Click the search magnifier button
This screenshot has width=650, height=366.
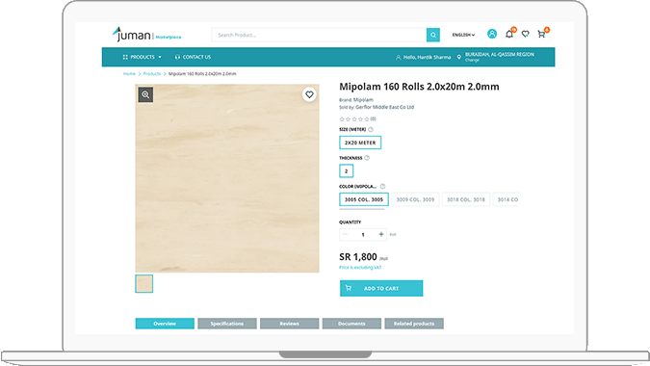432,35
